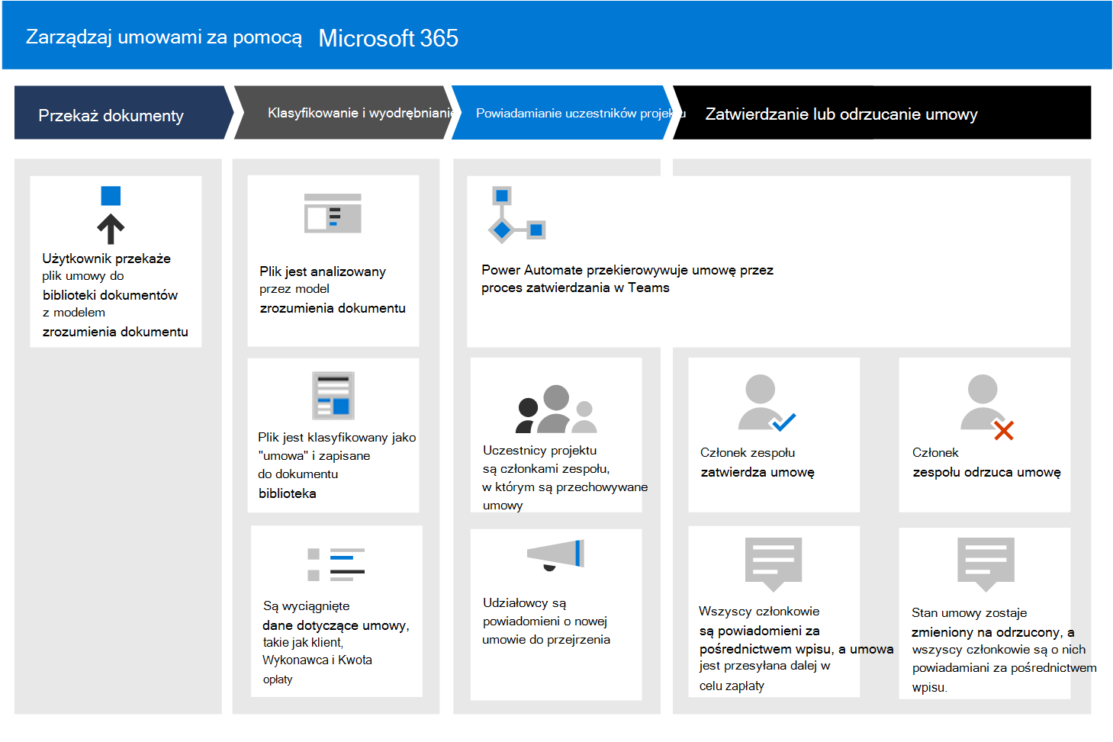Click 'Stan umowy zostaje' card text
Viewport: 1113px width, 742px height.
click(x=969, y=613)
